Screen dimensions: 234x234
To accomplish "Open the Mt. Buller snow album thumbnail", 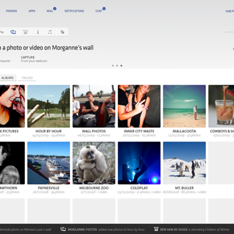I will [x=184, y=163].
